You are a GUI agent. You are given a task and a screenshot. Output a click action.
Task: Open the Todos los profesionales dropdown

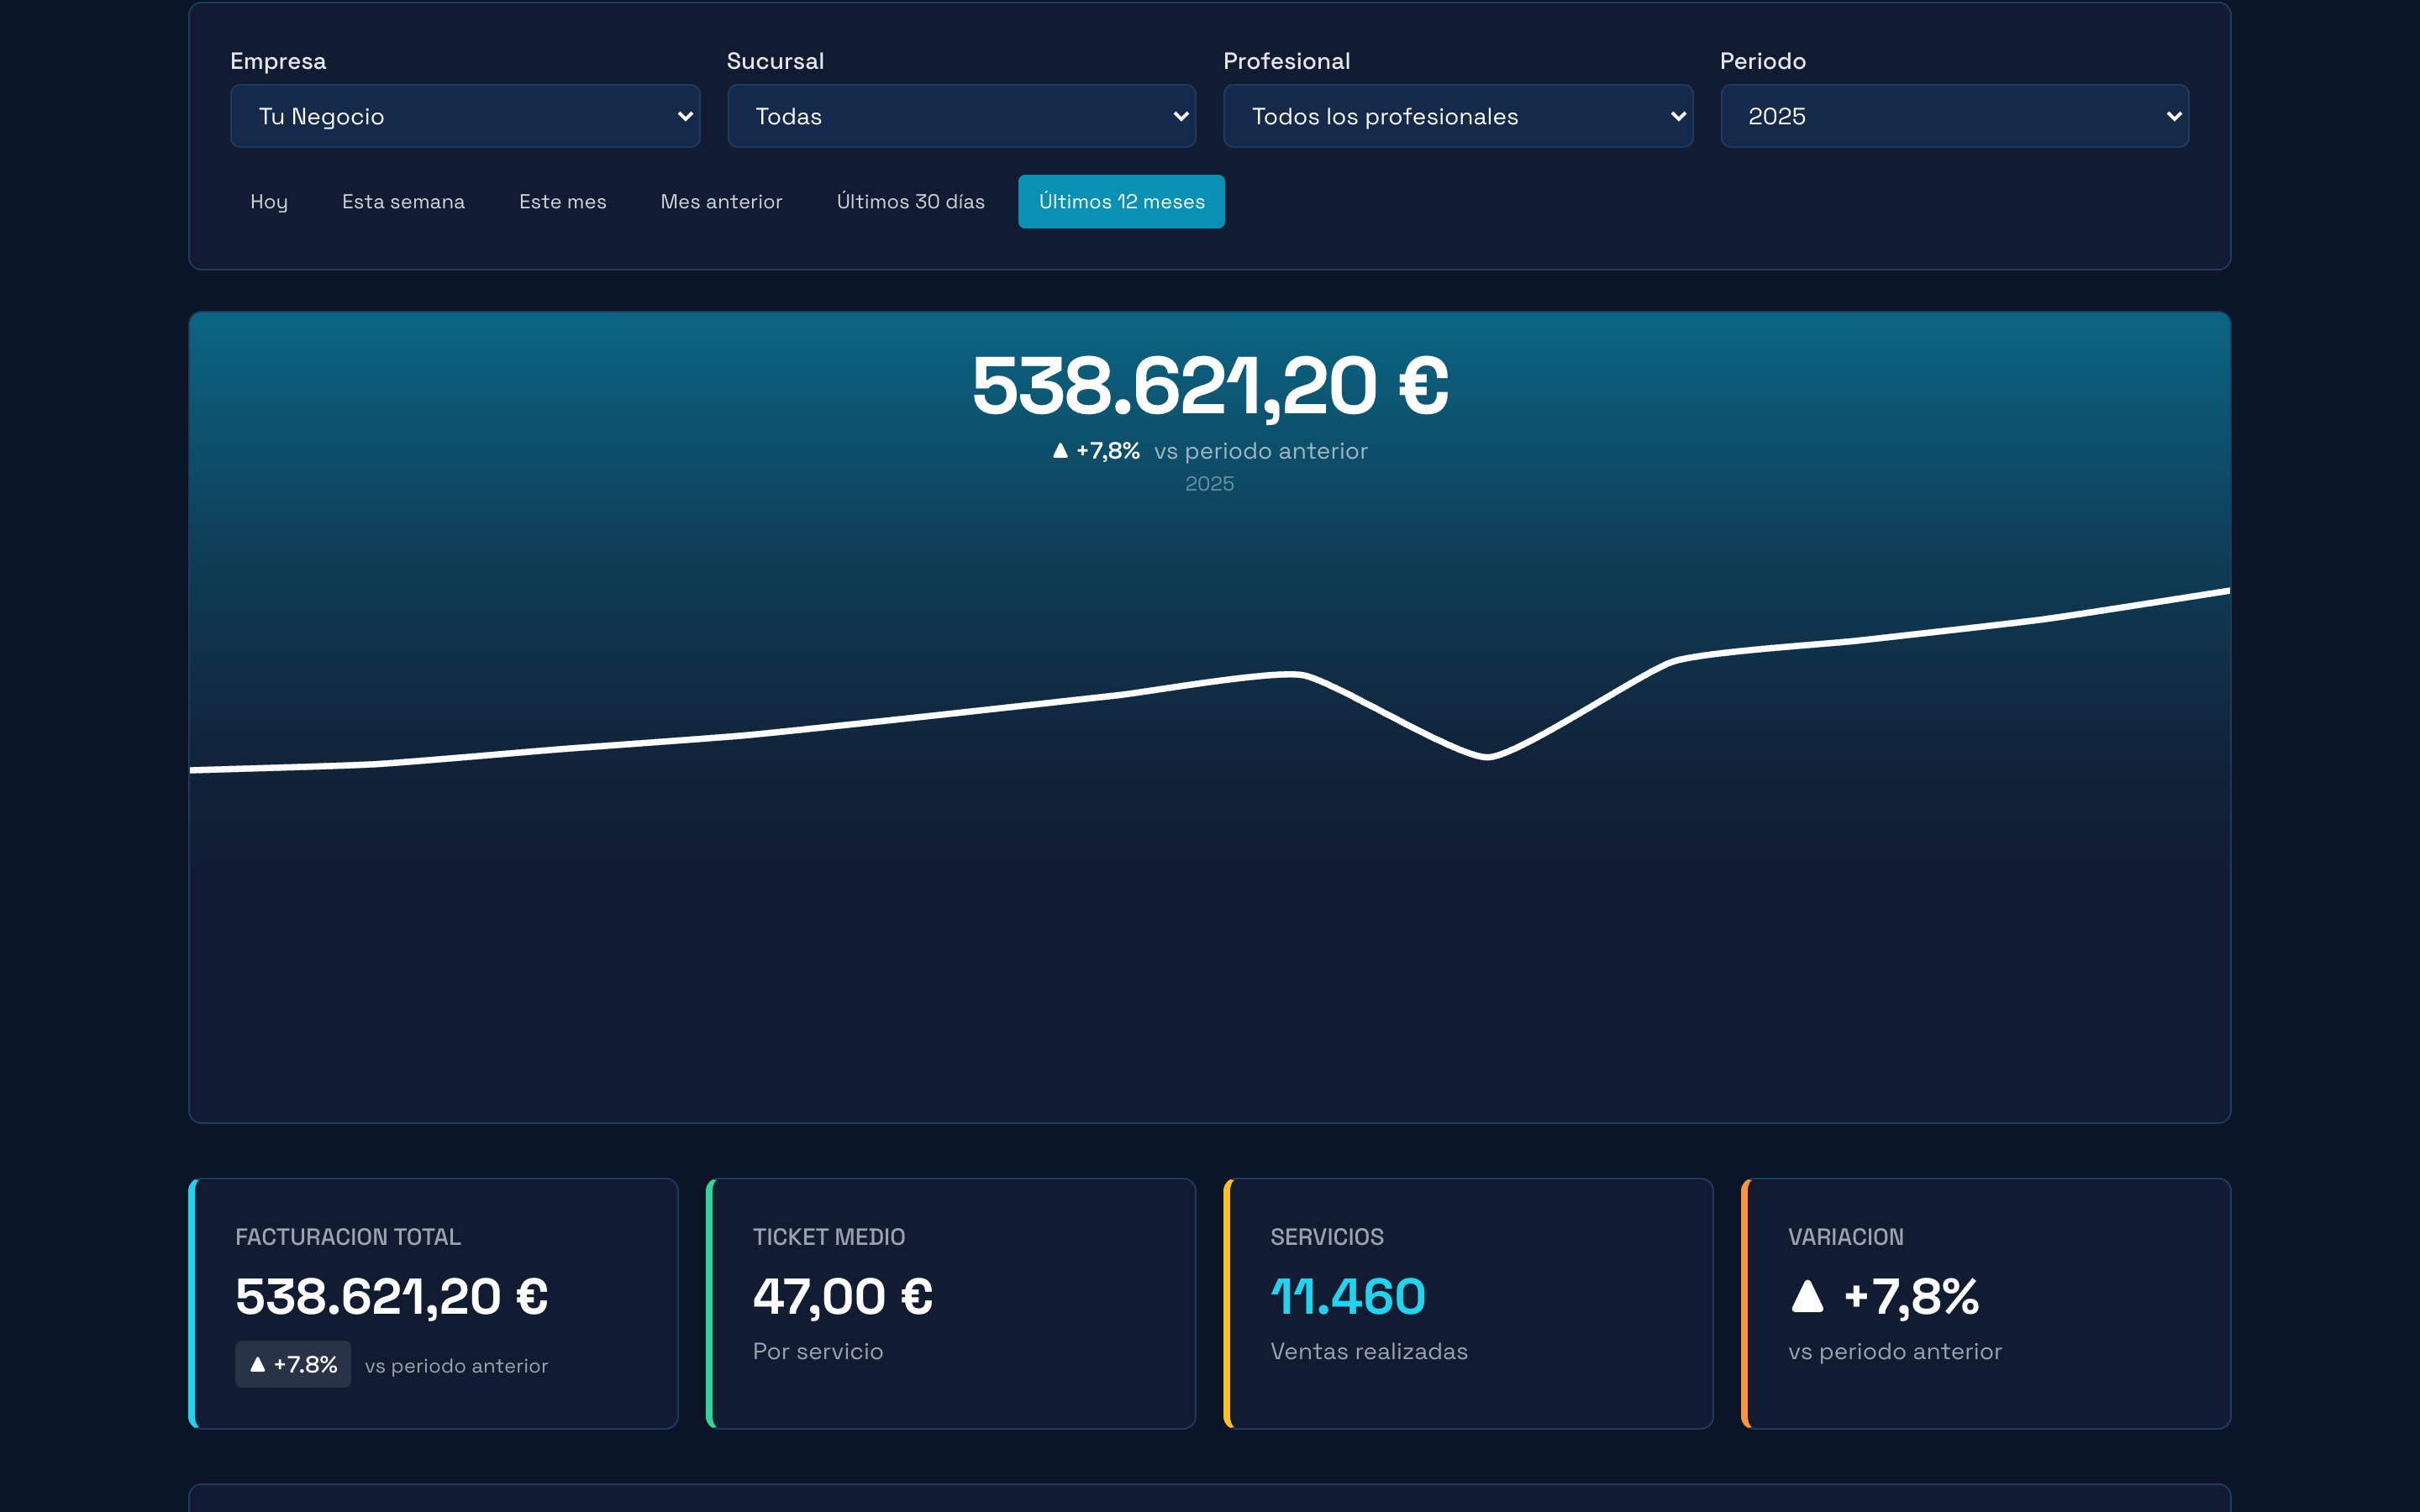[1457, 115]
